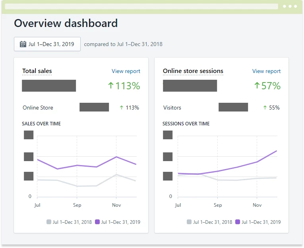This screenshot has height=248, width=304.
Task: Click the Online Store 113% change value
Action: pos(132,108)
